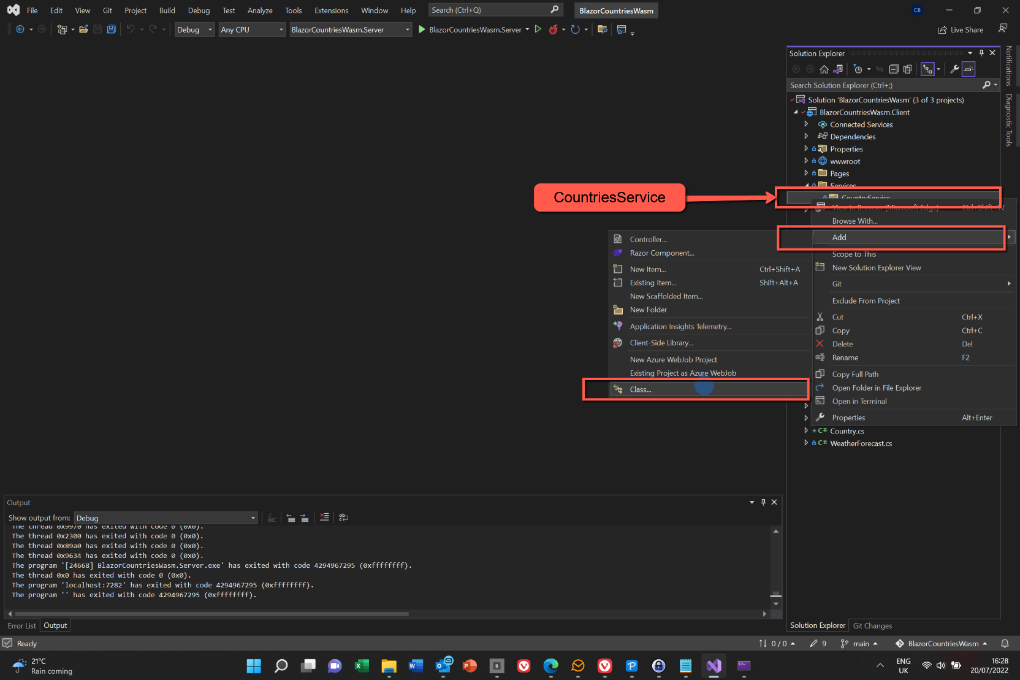Screen dimensions: 1020x680
Task: Open the Any CPU platform dropdown
Action: (252, 29)
